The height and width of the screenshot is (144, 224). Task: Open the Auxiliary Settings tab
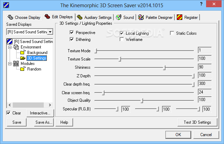(x=94, y=18)
